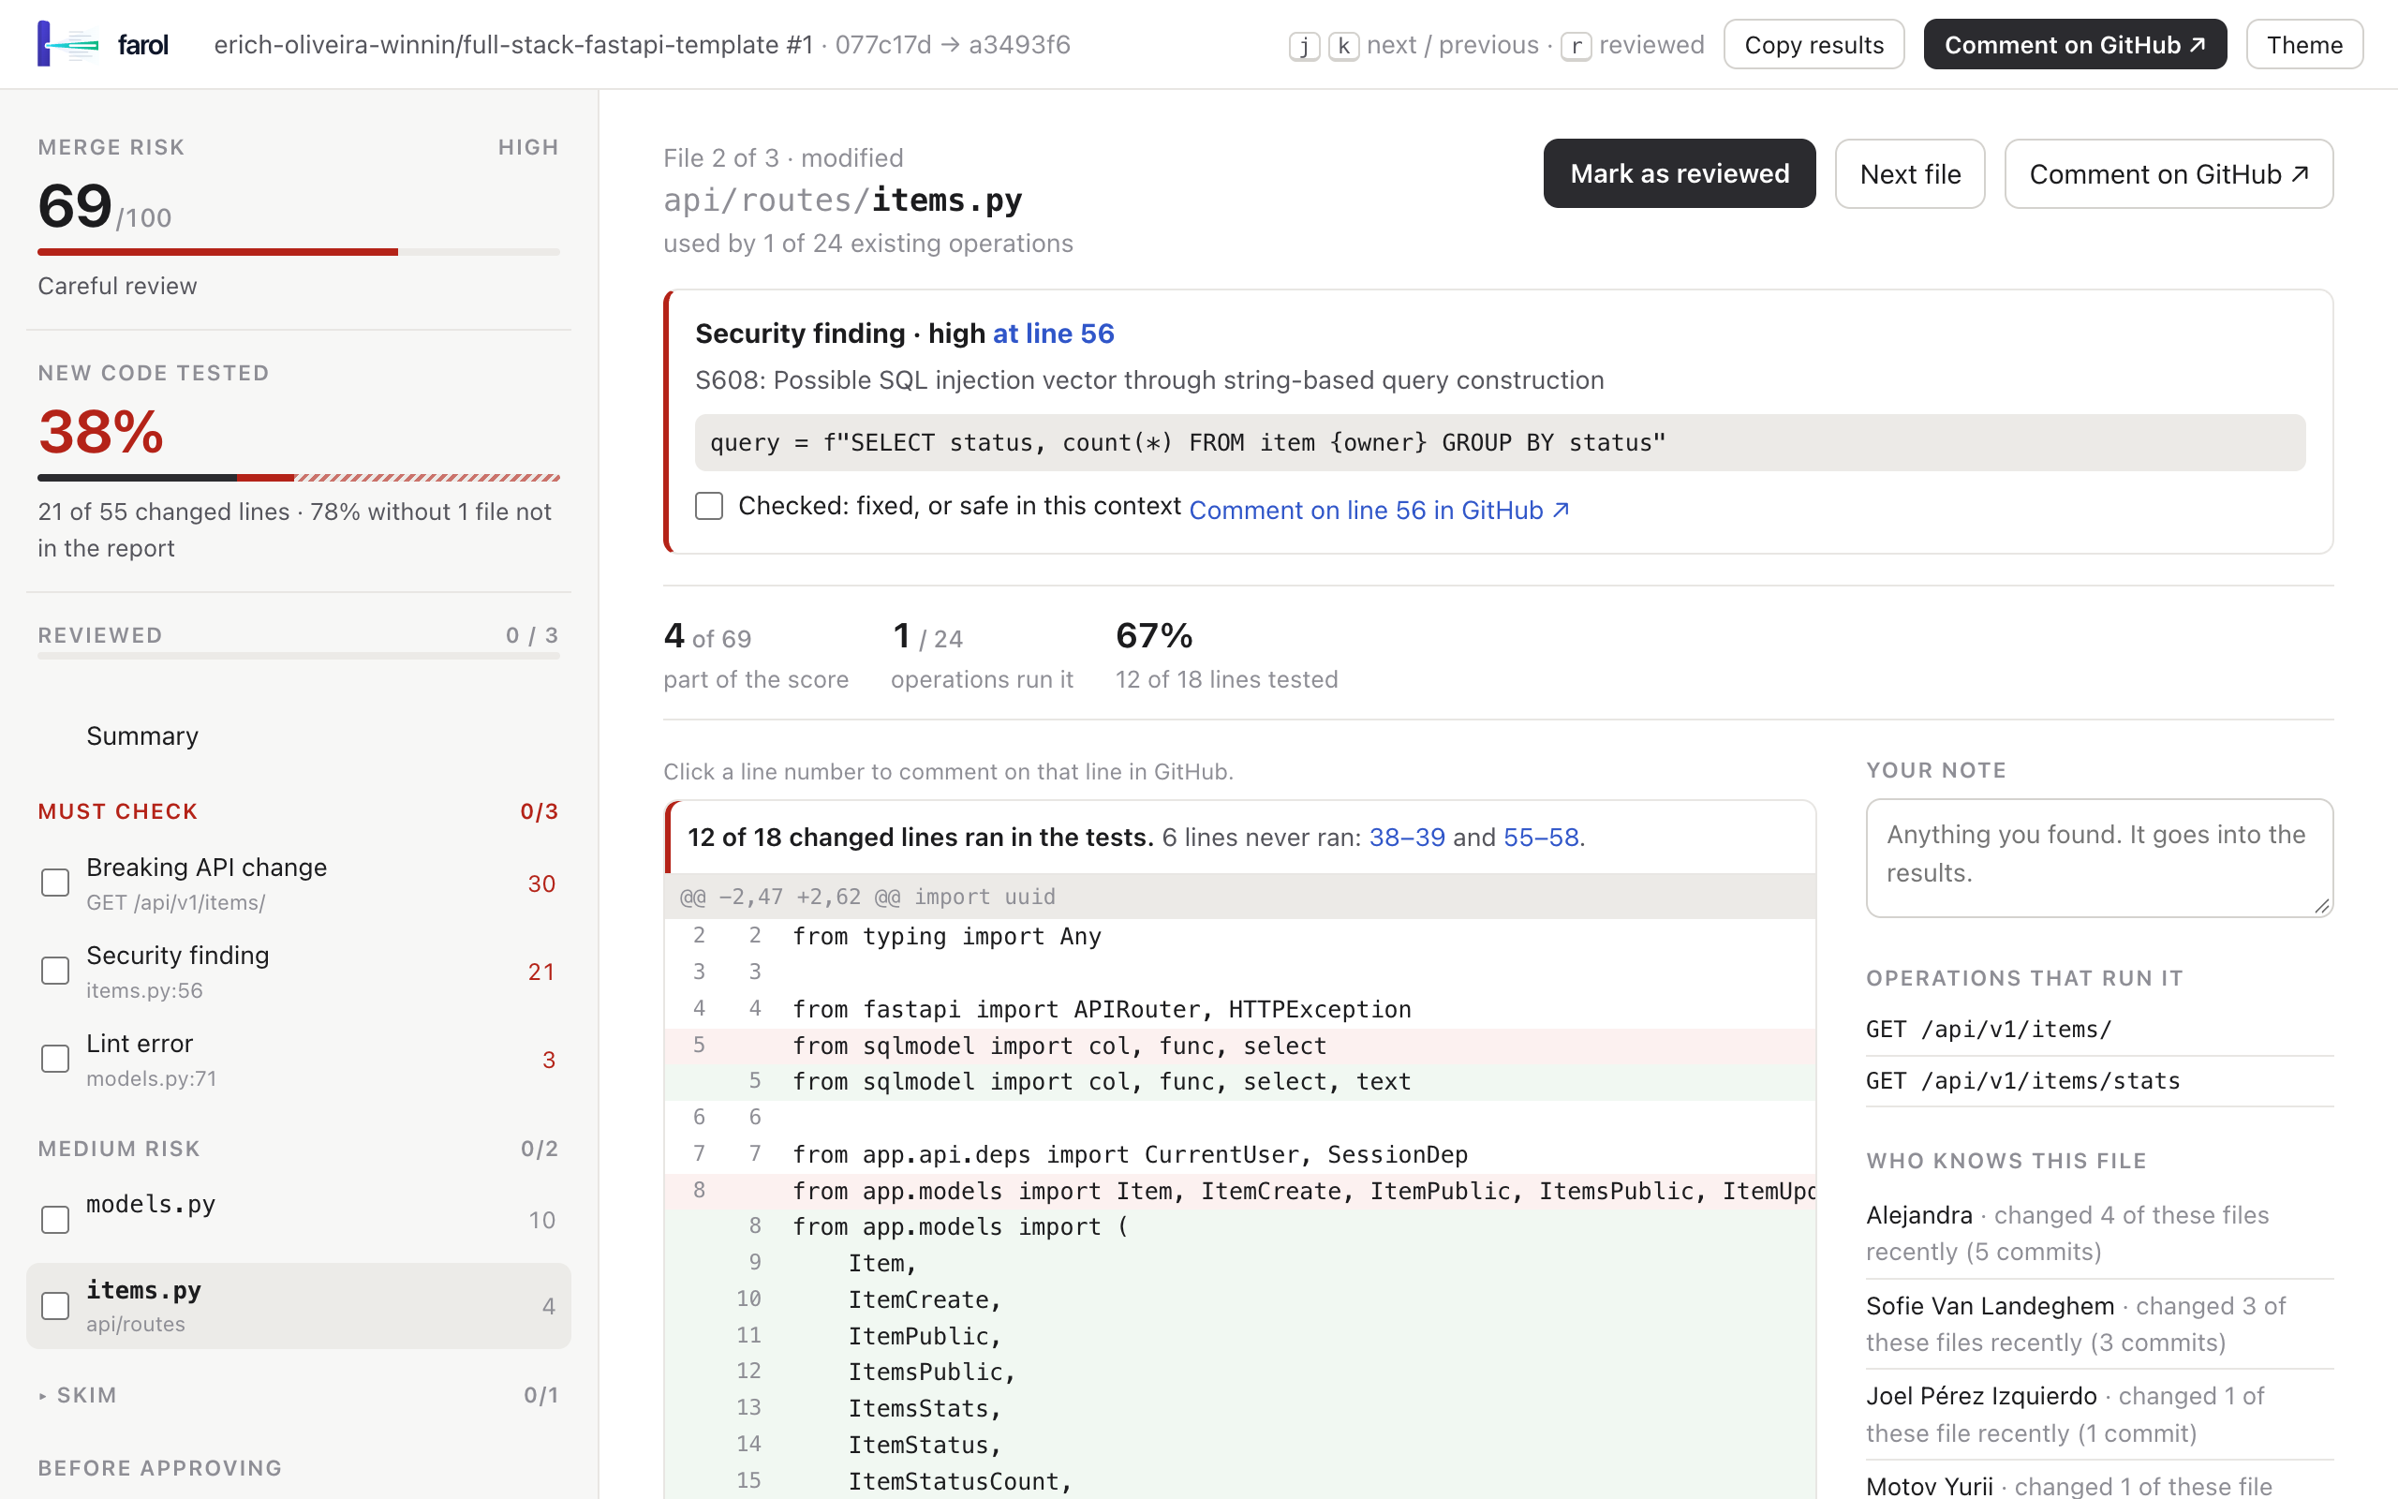Click line number 8 of added models import
2398x1499 pixels.
[754, 1226]
